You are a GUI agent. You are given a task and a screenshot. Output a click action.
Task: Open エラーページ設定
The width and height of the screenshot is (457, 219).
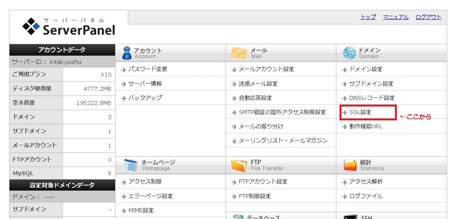[x=150, y=197]
